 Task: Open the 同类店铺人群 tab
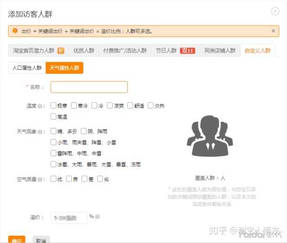pos(220,51)
